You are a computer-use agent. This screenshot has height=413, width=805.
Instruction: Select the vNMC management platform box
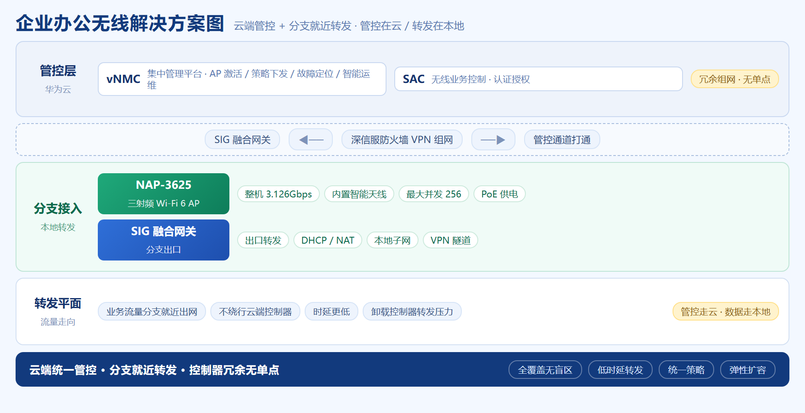coord(242,79)
